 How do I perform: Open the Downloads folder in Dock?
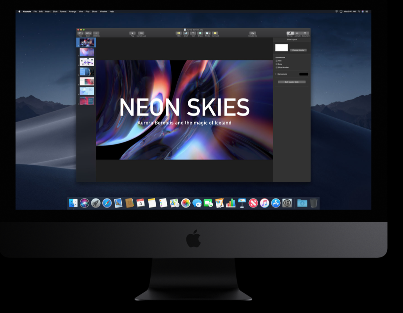point(302,203)
